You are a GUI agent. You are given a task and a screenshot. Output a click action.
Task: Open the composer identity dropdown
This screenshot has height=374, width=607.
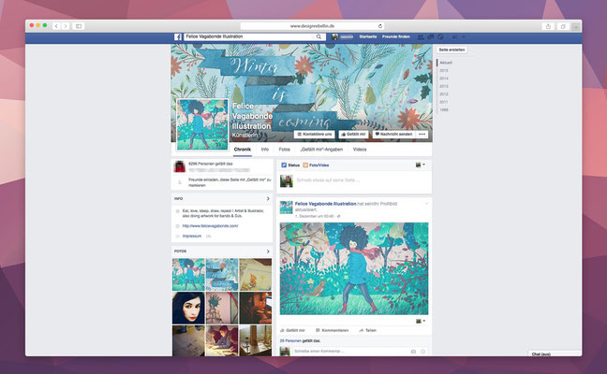tap(421, 165)
